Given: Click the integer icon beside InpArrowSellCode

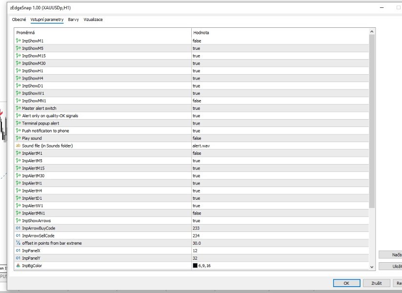Looking at the screenshot, I should coord(18,235).
